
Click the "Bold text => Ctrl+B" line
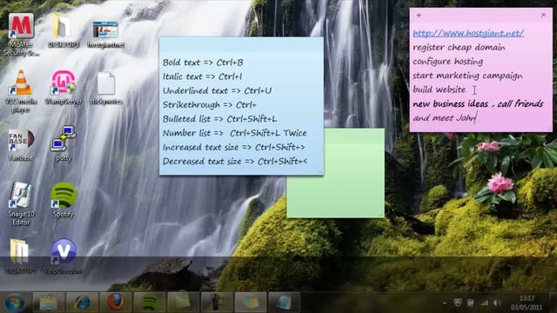coord(203,63)
